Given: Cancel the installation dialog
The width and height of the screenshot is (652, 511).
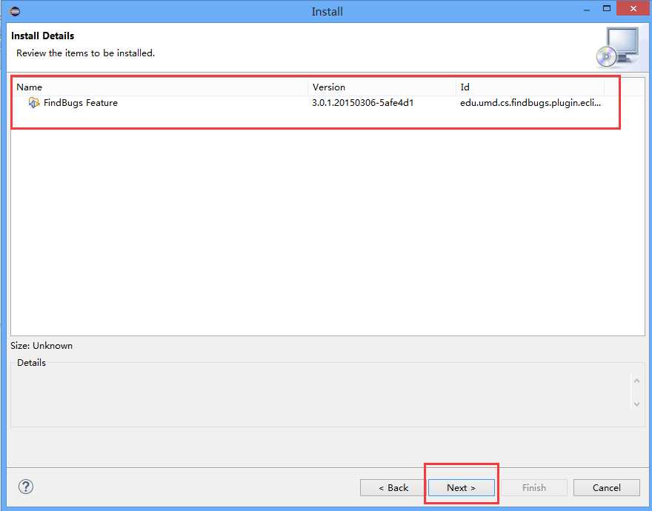Looking at the screenshot, I should tap(606, 488).
